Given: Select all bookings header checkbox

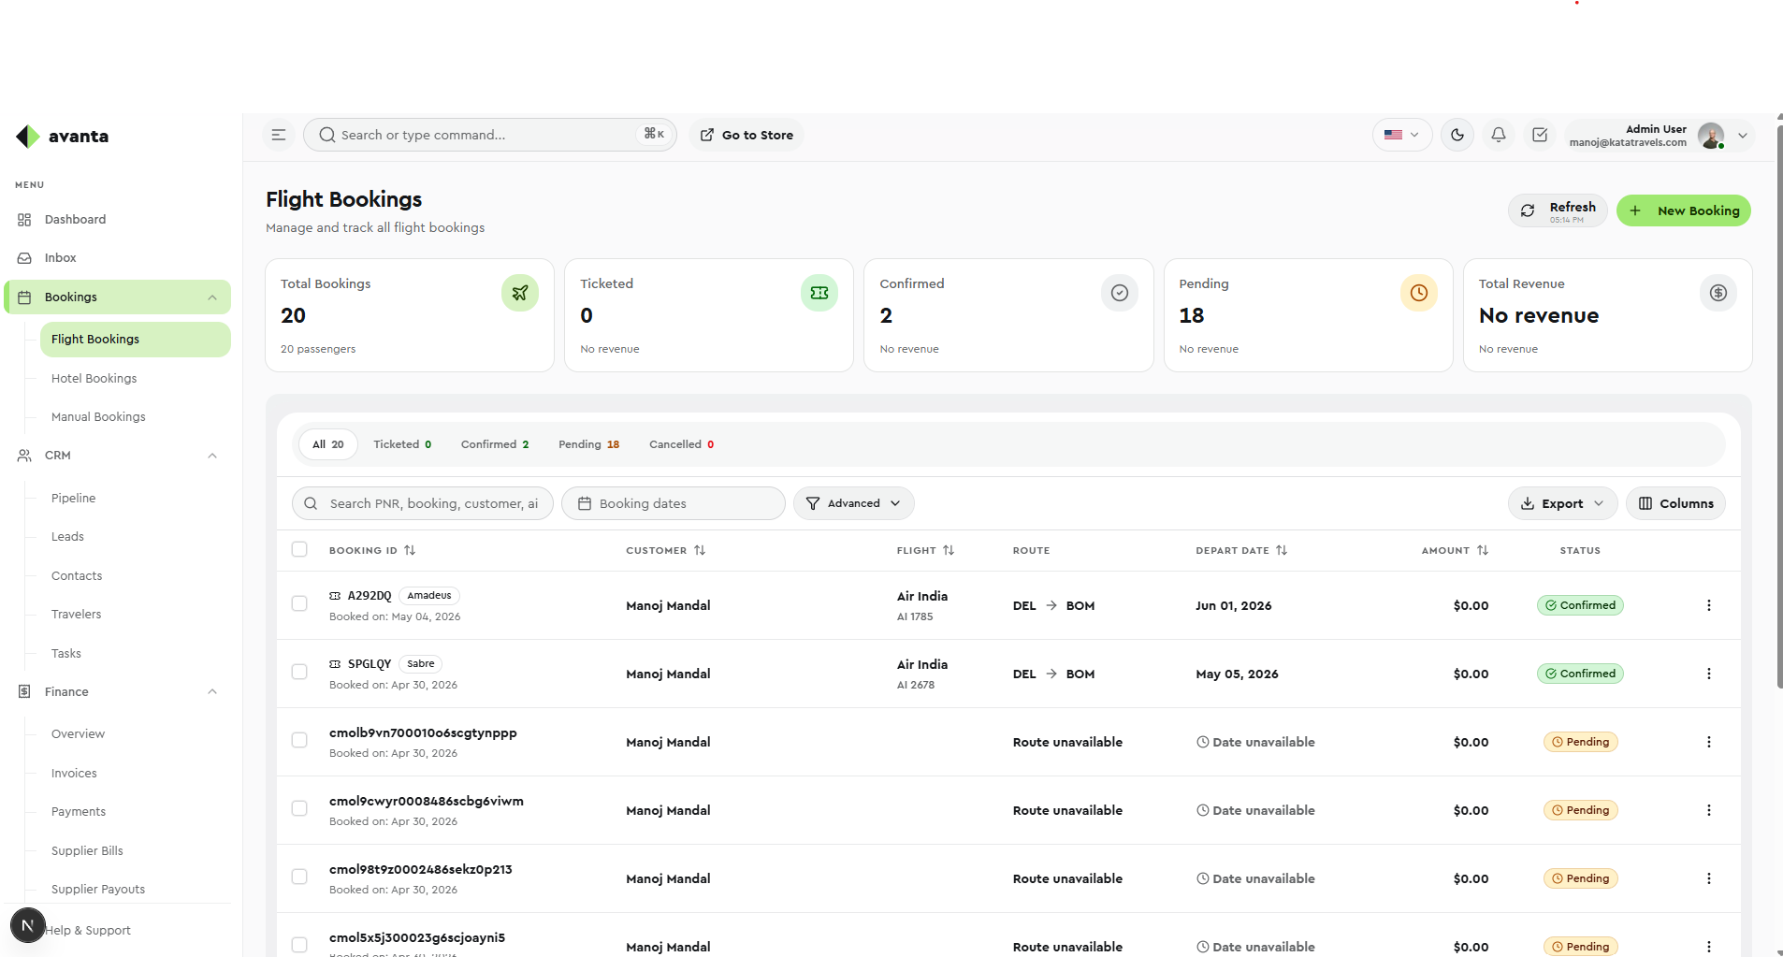Looking at the screenshot, I should click(299, 549).
